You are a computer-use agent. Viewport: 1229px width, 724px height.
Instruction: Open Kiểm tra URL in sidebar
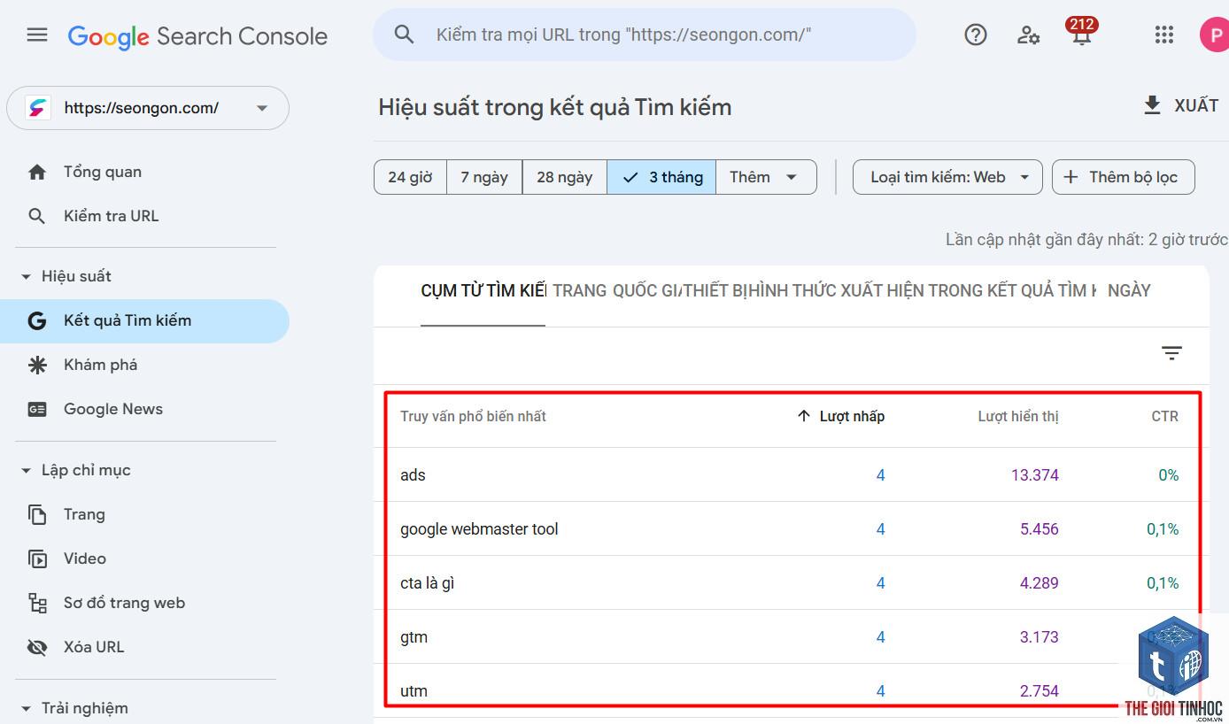coord(112,216)
